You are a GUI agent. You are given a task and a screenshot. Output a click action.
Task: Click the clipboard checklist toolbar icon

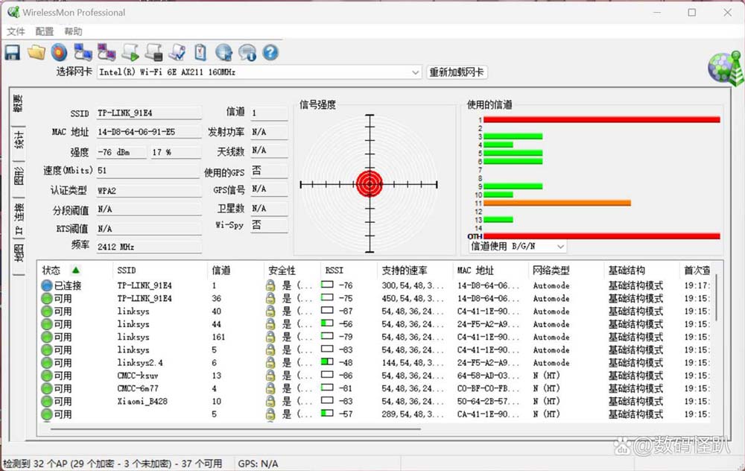tap(200, 52)
